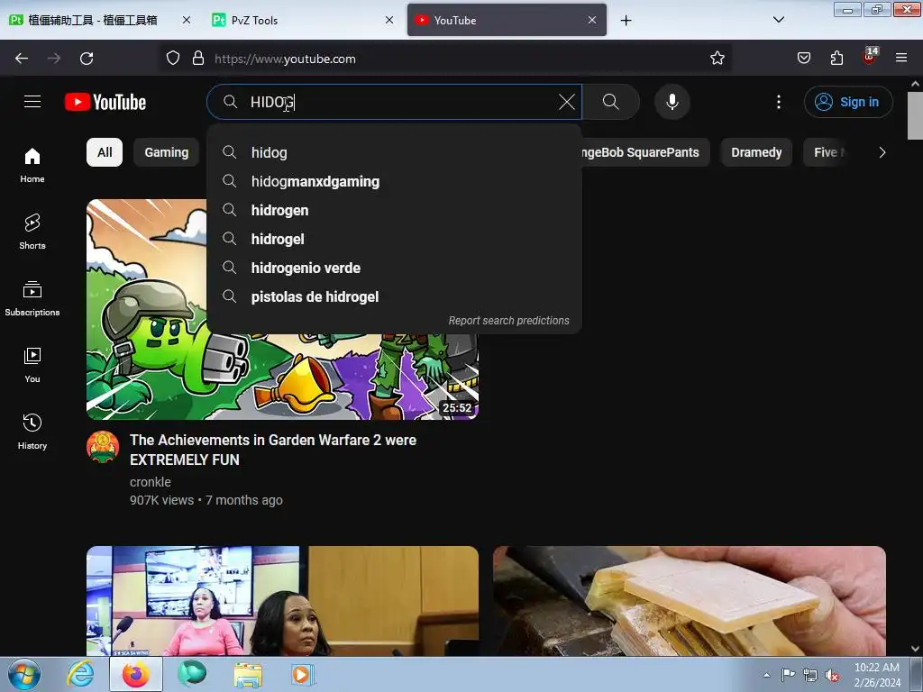Viewport: 923px width, 692px height.
Task: Choose the "hidrogen" suggestion
Action: coord(395,210)
